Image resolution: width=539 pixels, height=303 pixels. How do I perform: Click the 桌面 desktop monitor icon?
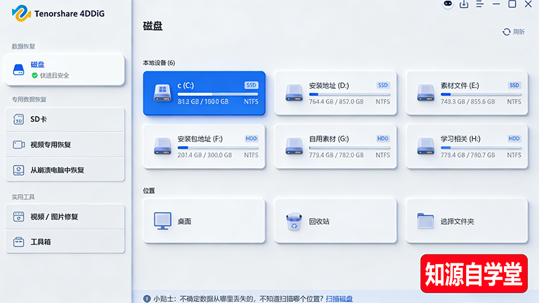click(x=162, y=221)
